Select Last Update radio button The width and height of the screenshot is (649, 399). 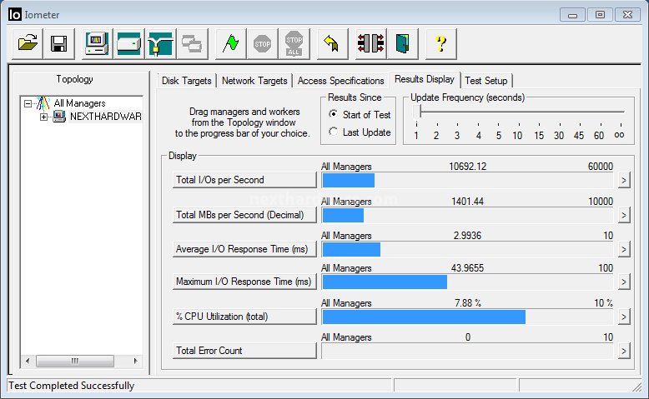[333, 132]
